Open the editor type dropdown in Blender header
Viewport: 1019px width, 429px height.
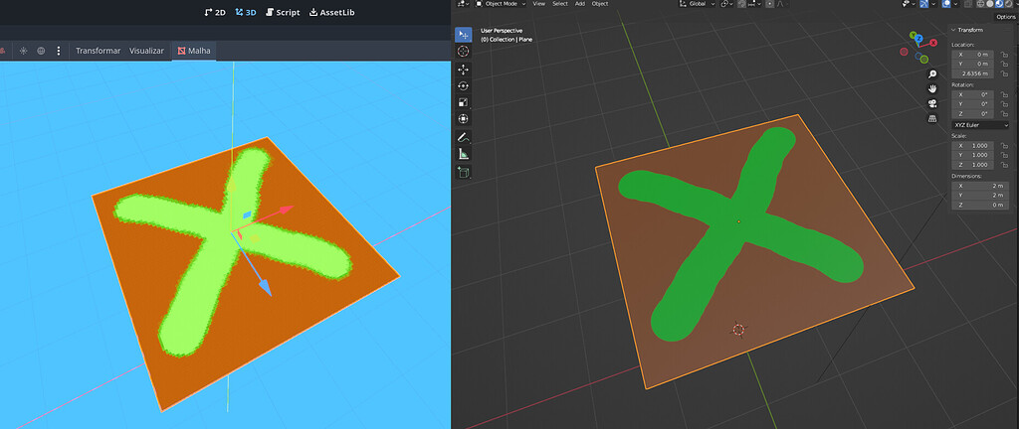pyautogui.click(x=463, y=4)
